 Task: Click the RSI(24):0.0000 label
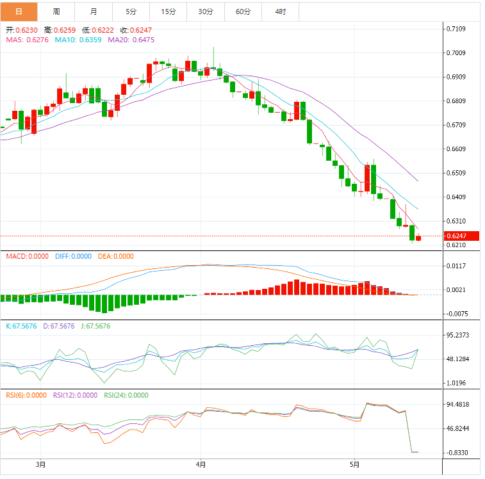pos(126,396)
